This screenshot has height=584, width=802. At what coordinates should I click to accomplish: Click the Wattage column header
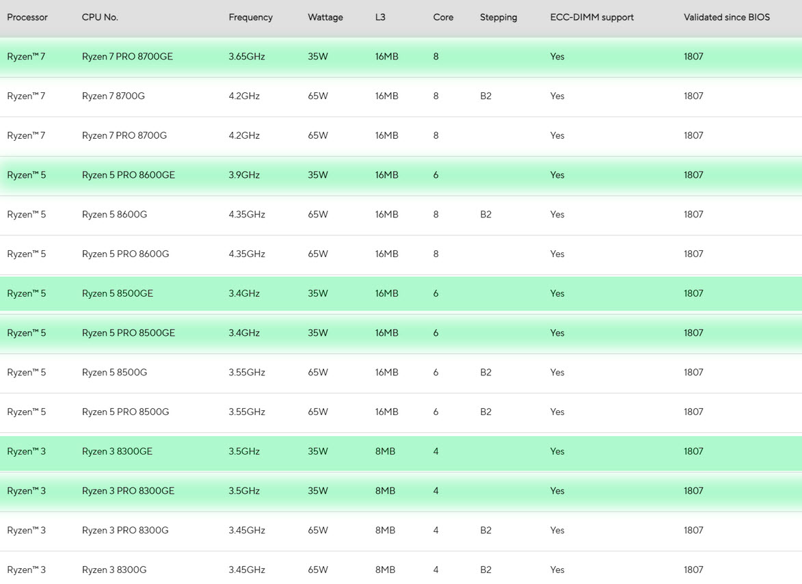pyautogui.click(x=325, y=17)
